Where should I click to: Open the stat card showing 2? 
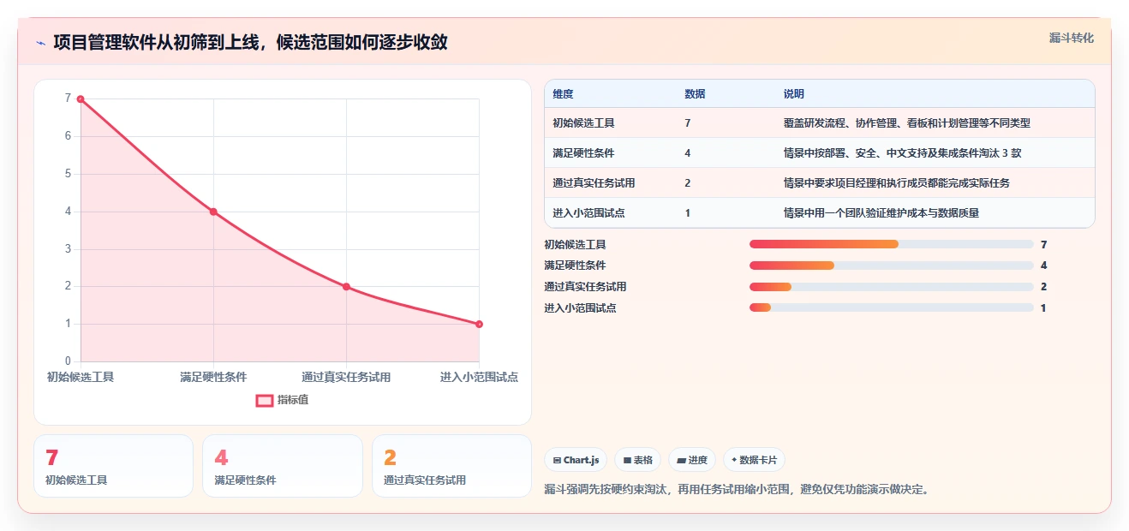click(x=451, y=466)
